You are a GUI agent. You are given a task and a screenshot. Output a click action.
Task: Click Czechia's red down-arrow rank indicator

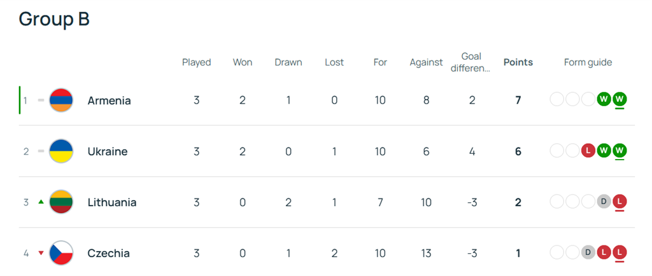(41, 253)
